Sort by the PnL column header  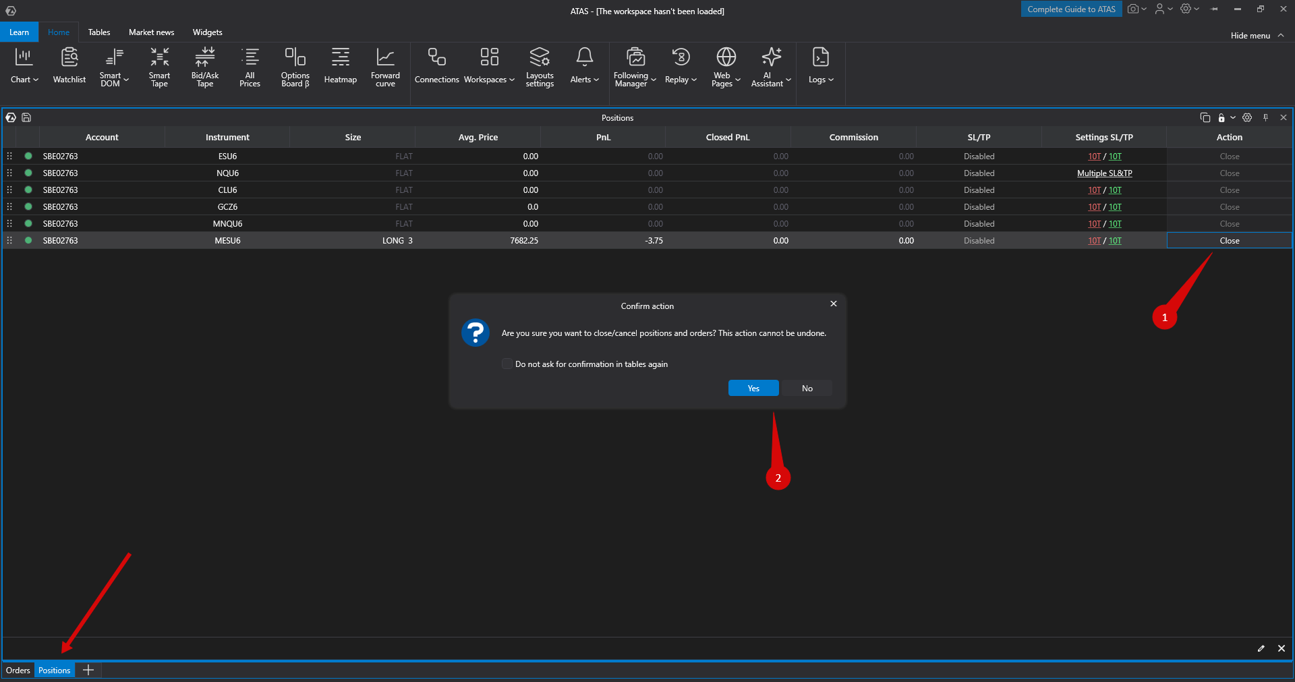tap(603, 137)
